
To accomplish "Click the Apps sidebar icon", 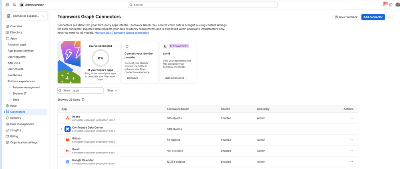I will (x=7, y=38).
